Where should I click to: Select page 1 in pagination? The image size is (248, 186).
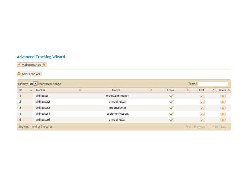209,126
